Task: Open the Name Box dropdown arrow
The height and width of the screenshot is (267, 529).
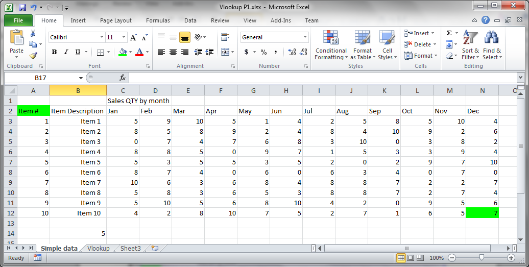Action: coord(81,78)
